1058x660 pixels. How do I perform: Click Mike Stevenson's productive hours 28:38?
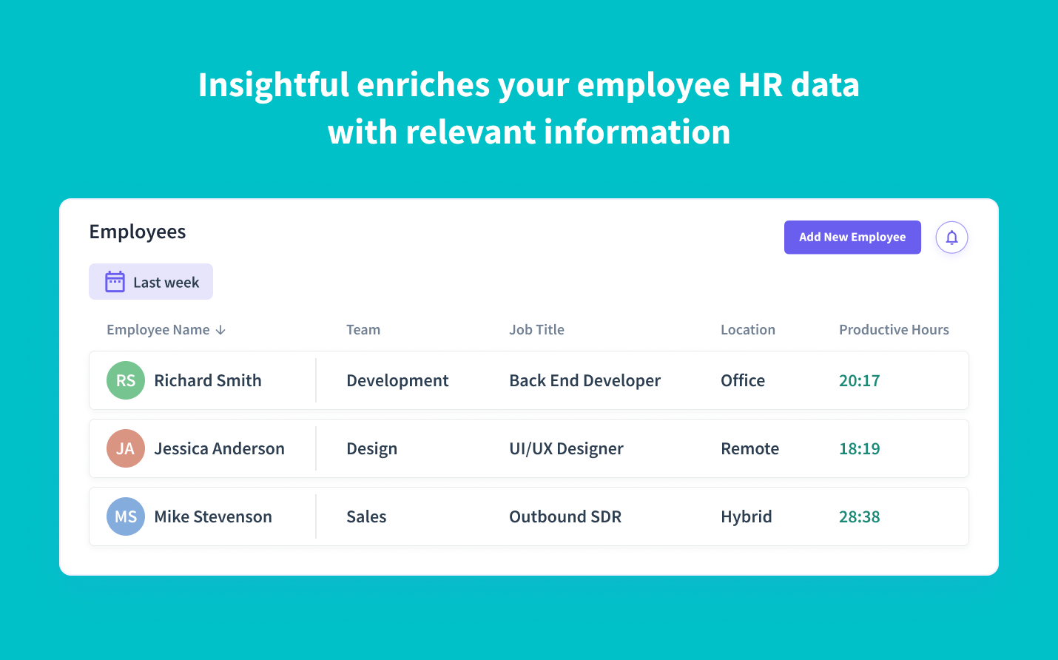(x=859, y=516)
